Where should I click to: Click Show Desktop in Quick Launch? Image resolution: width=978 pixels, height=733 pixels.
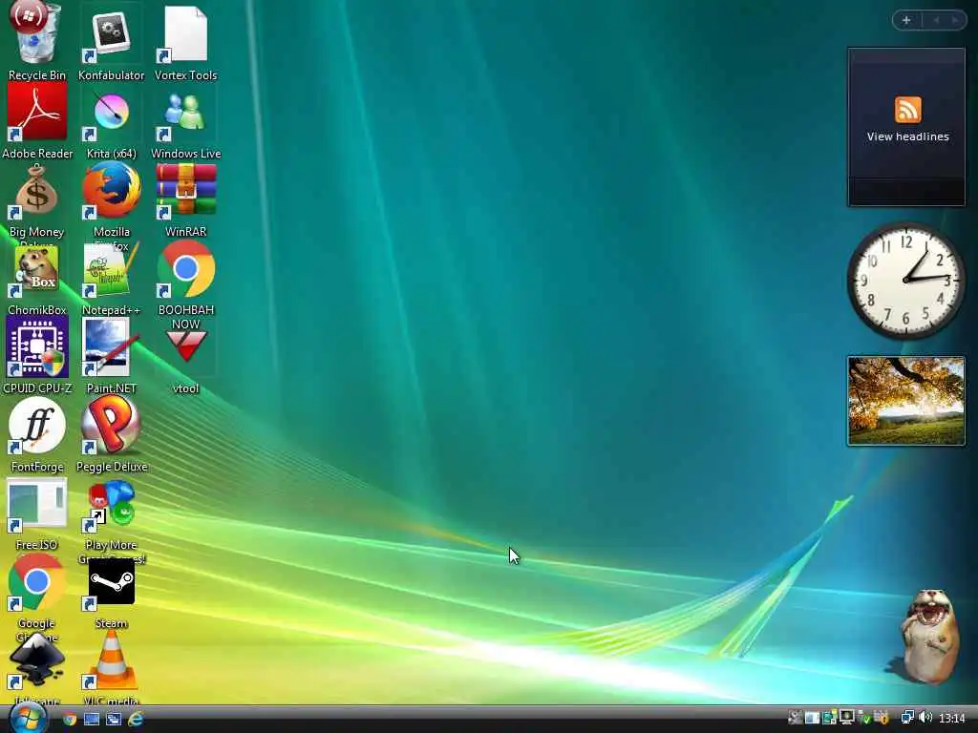pyautogui.click(x=92, y=720)
